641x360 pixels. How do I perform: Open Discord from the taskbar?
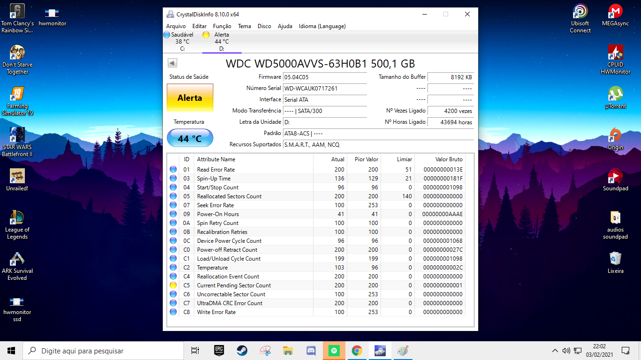311,351
